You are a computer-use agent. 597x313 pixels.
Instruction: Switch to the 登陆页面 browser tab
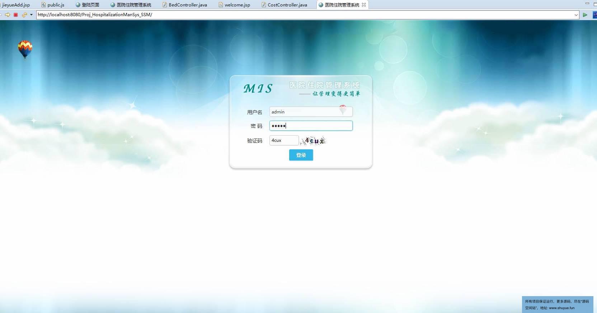click(87, 5)
